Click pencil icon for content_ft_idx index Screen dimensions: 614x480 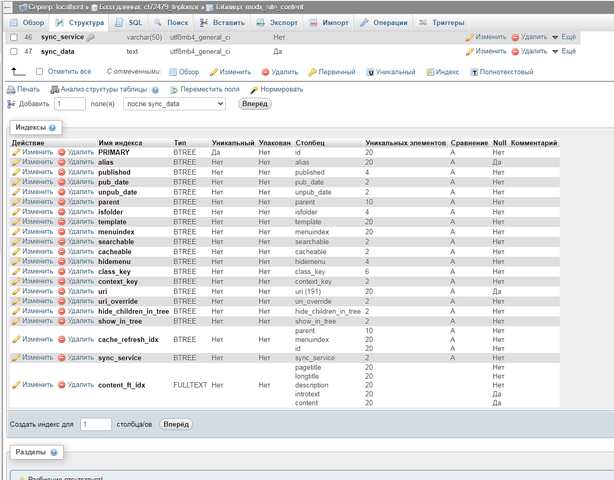(16, 385)
